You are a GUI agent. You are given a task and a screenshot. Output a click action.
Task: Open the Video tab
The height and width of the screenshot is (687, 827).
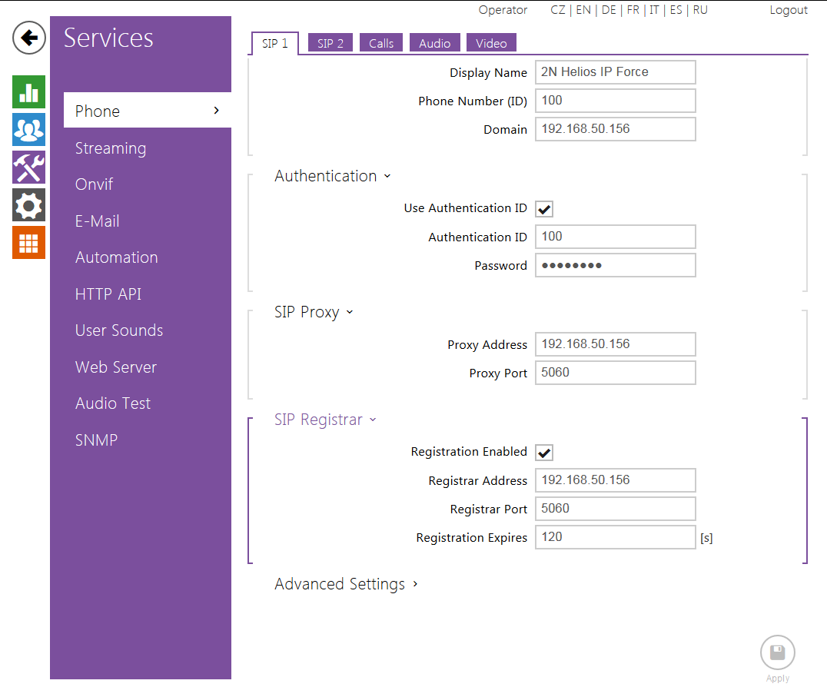click(491, 43)
